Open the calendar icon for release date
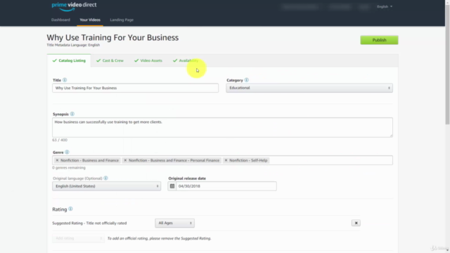 [x=172, y=186]
